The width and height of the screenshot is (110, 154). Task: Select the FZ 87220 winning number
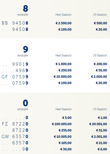15,124
